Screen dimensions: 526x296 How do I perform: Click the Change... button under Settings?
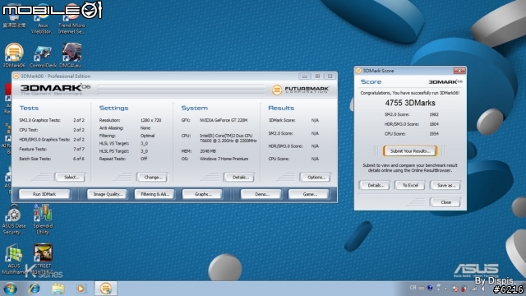point(152,178)
